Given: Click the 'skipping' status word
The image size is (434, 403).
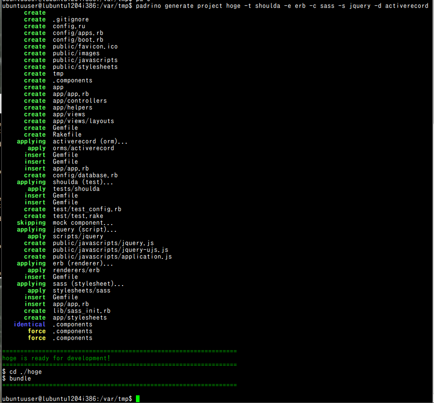Looking at the screenshot, I should pos(31,223).
